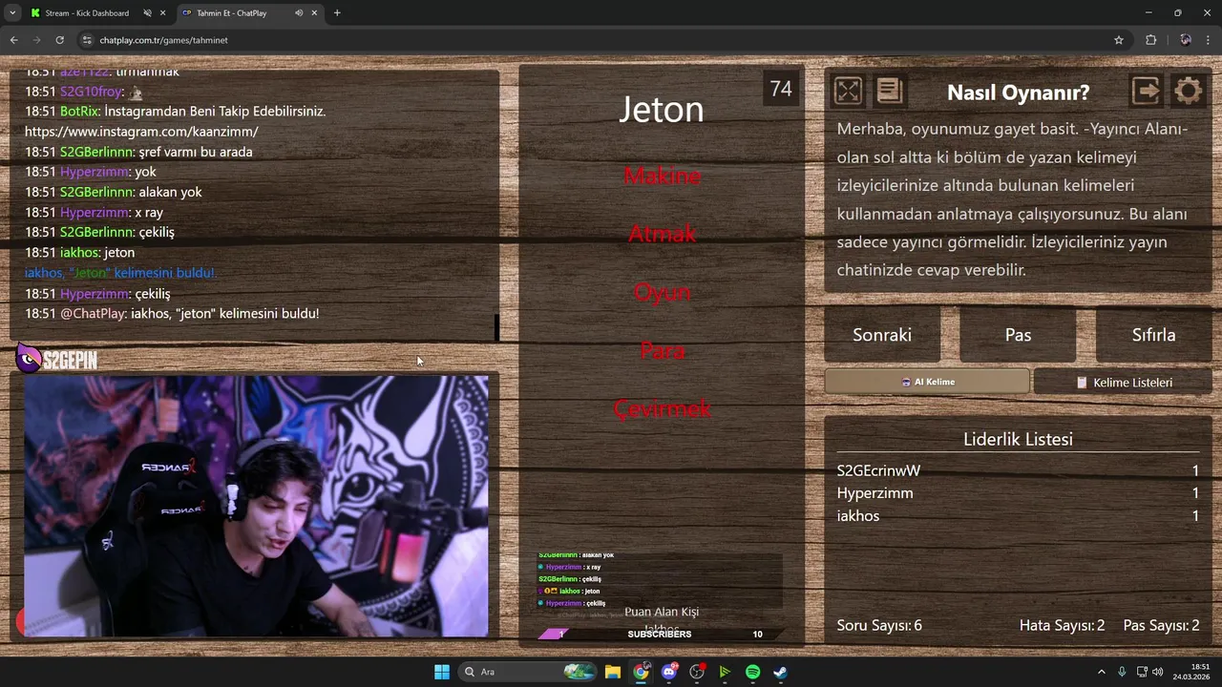Click the Instagram kaanzimm link in chat
This screenshot has height=687, width=1222.
(x=141, y=132)
